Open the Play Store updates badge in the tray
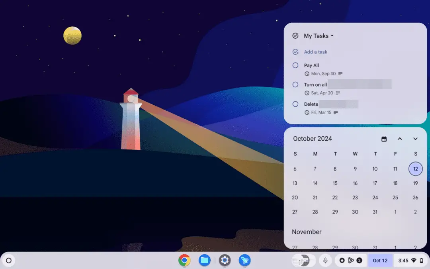 pyautogui.click(x=359, y=260)
